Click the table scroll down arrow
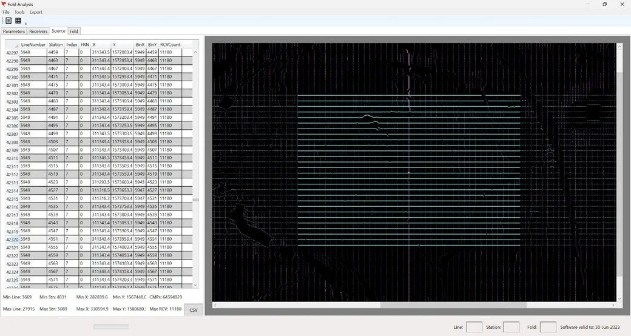Viewport: 631px width, 336px height. click(195, 285)
